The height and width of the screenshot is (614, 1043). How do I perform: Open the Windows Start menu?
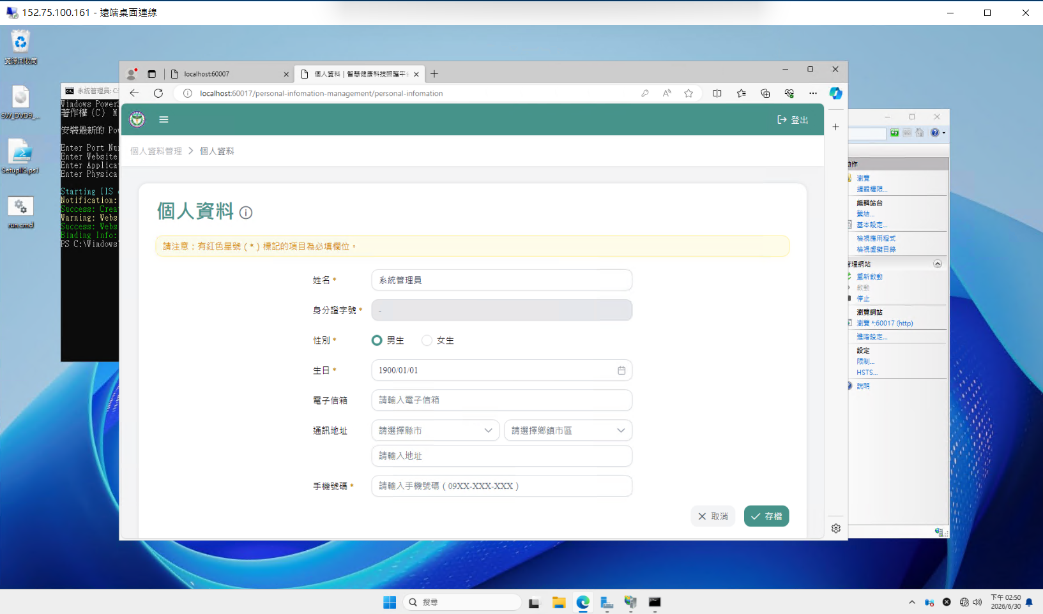click(390, 603)
